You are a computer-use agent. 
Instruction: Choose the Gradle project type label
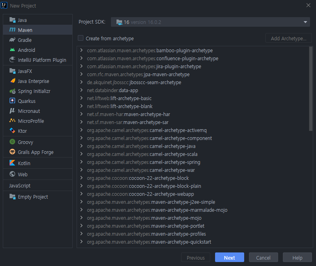click(x=25, y=40)
